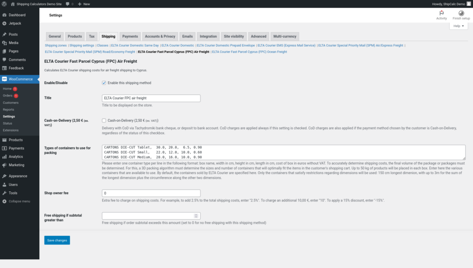Viewport: 473px width, 268px height.
Task: Click the Tools wrench icon
Action: 5,193
